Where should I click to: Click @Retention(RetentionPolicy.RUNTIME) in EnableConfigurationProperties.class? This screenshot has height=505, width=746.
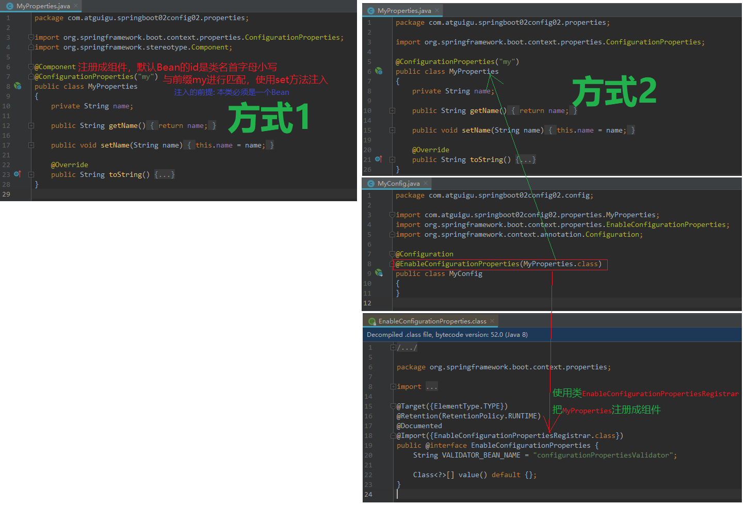(469, 416)
